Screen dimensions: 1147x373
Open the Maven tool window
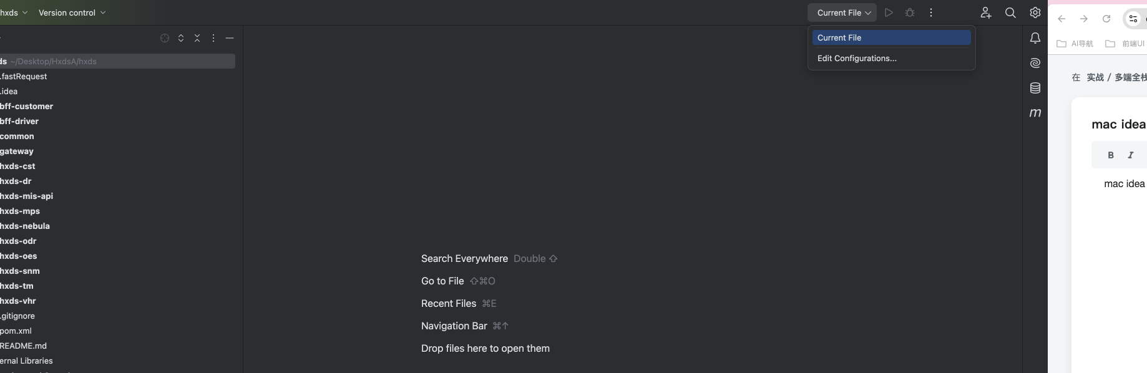(1035, 113)
